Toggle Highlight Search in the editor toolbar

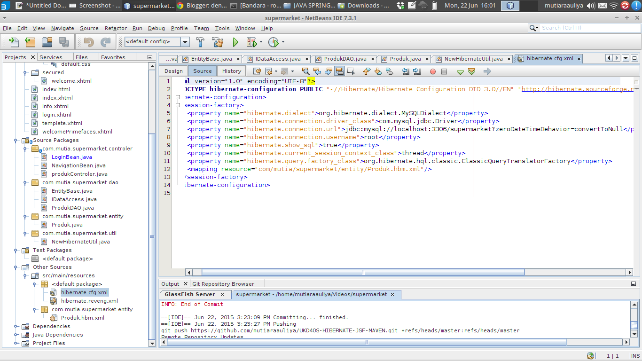pyautogui.click(x=339, y=71)
